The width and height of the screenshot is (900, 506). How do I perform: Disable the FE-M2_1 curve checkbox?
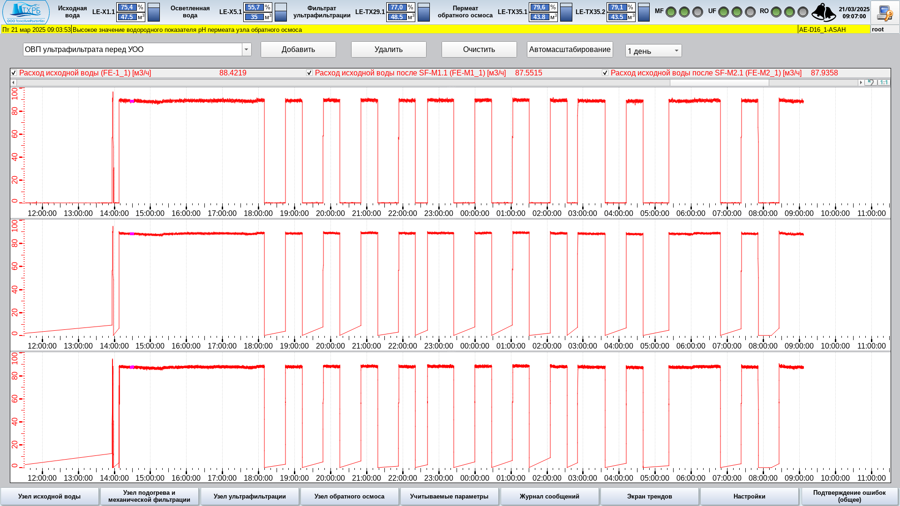coord(605,73)
